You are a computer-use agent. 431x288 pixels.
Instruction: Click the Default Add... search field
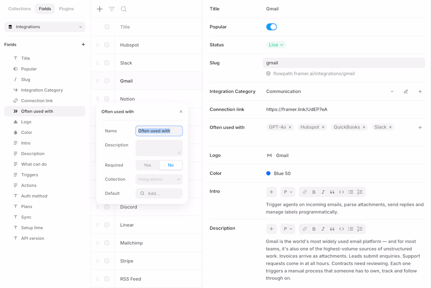pos(159,193)
